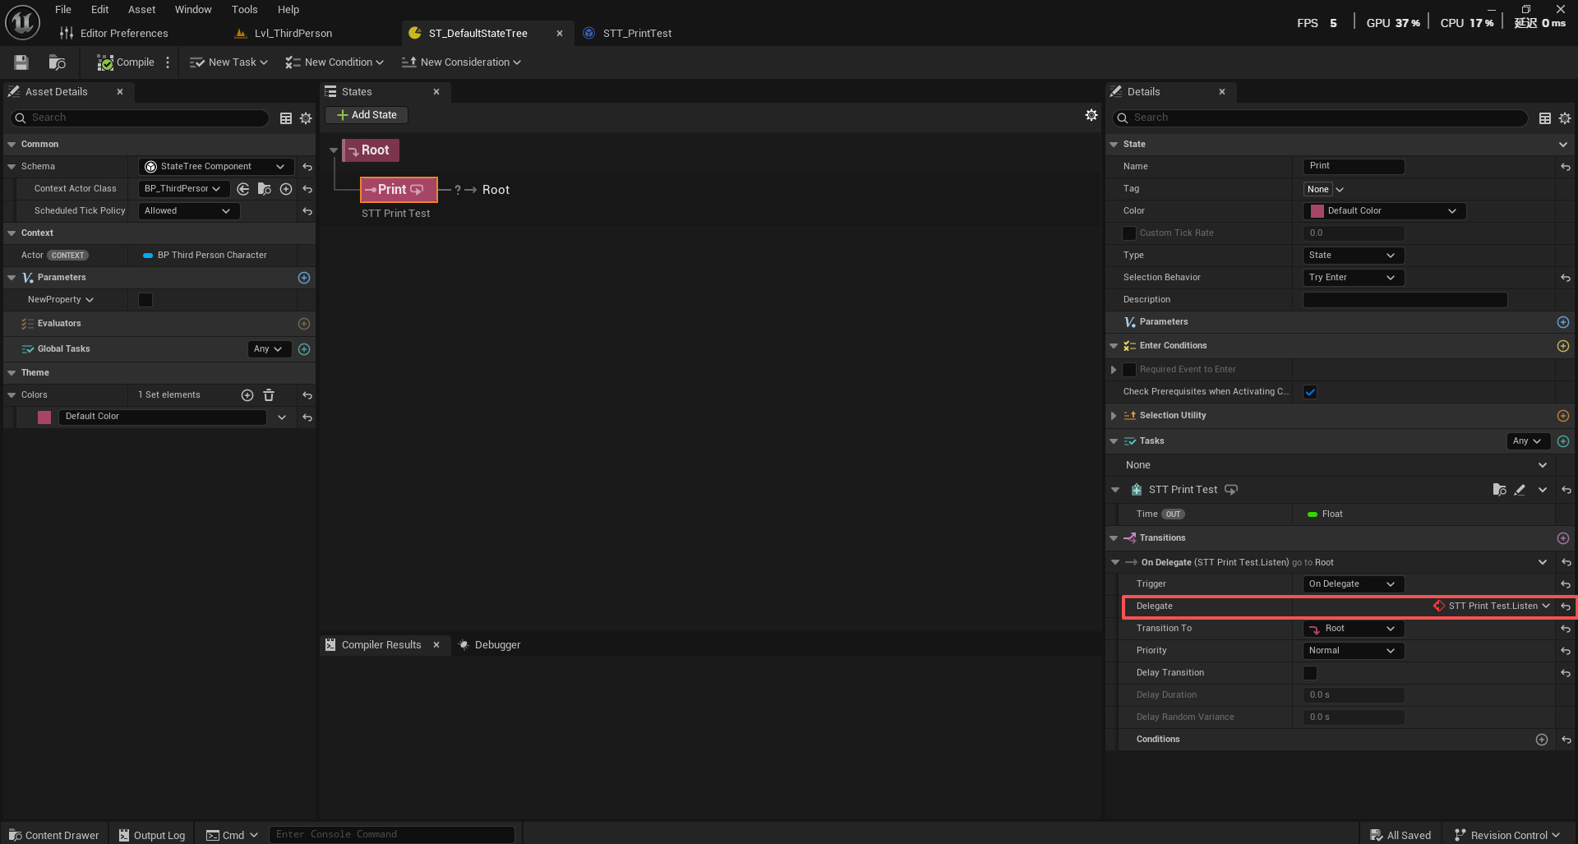Reset the Delegate binding to default
Screen dimensions: 1578x844
click(1566, 606)
